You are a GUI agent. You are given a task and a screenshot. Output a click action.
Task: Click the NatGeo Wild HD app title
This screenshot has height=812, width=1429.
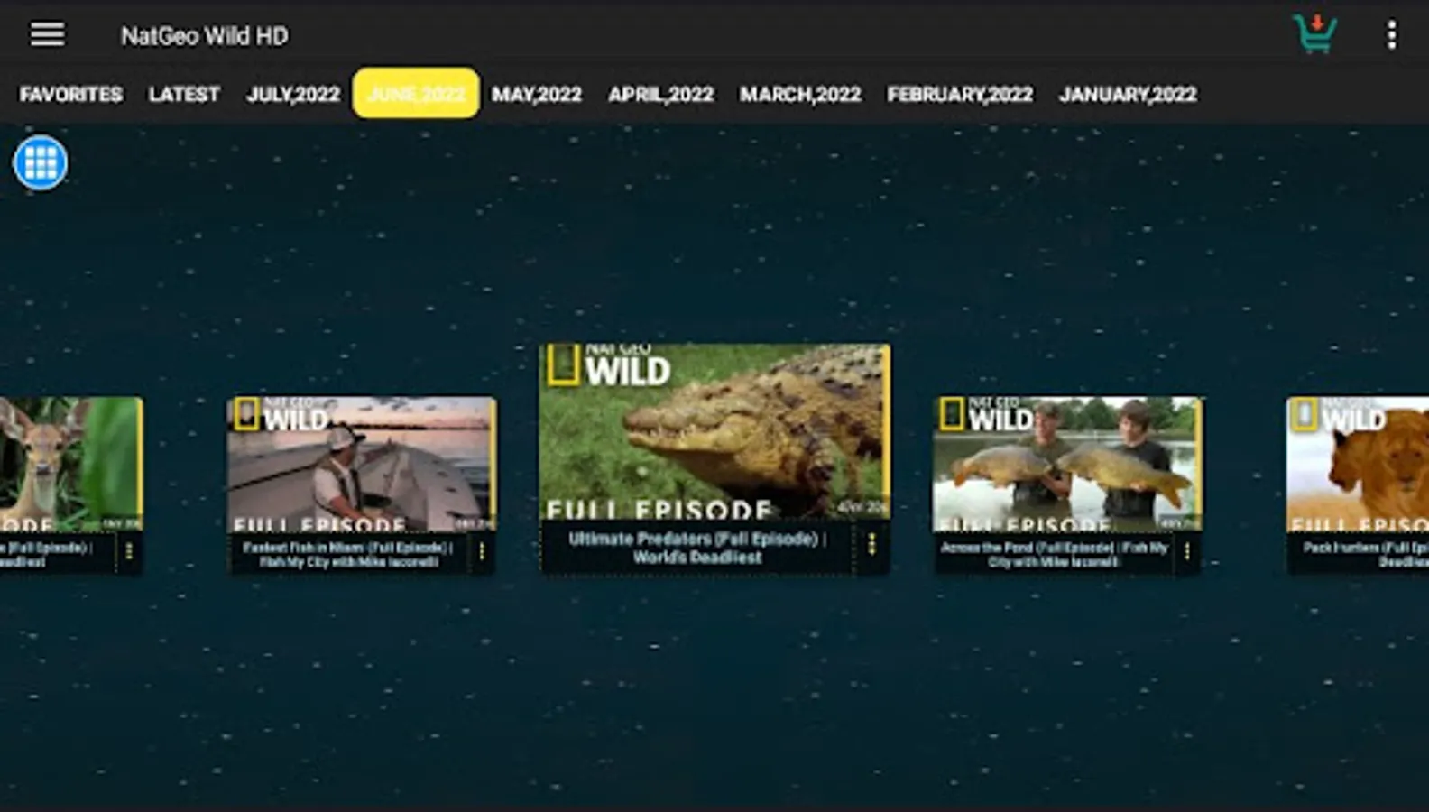click(x=205, y=36)
